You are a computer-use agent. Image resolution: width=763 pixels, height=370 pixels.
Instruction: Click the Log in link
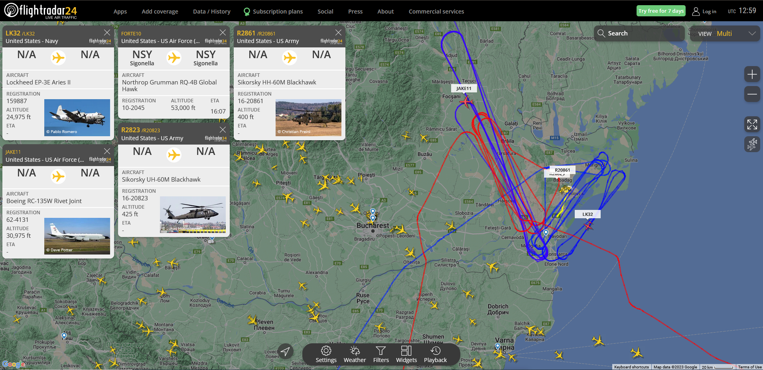pyautogui.click(x=704, y=12)
